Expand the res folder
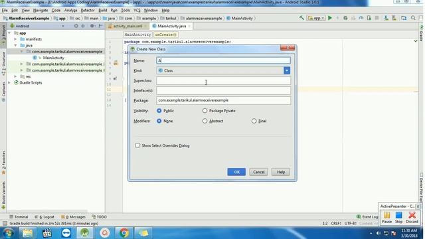The width and height of the screenshot is (425, 239). click(16, 77)
